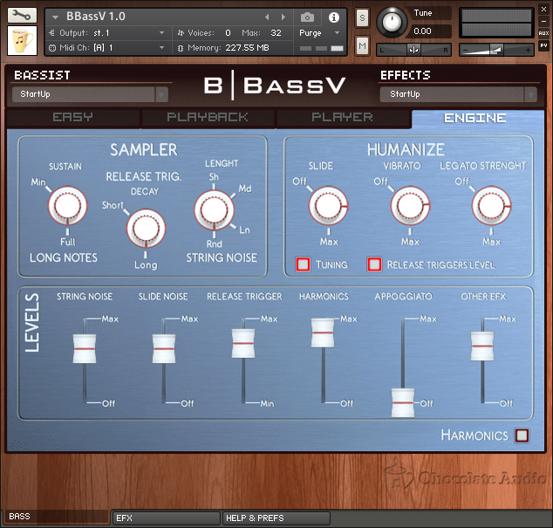This screenshot has height=528, width=553.
Task: Toggle the Tuning humanize switch
Action: (303, 264)
